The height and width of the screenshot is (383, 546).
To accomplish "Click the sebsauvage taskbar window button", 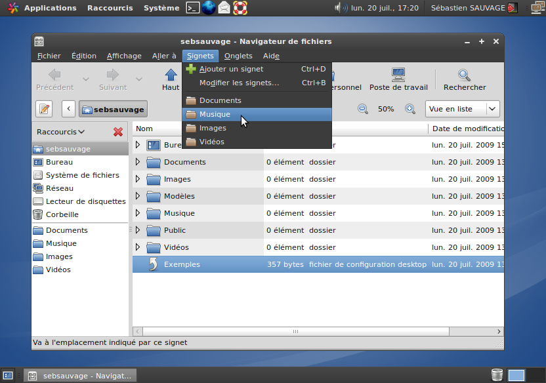I will click(80, 376).
